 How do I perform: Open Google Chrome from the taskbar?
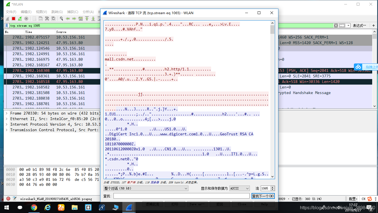(x=34, y=207)
